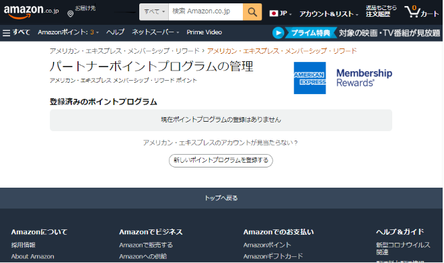The width and height of the screenshot is (444, 263).
Task: Click the American Express logo
Action: point(309,78)
